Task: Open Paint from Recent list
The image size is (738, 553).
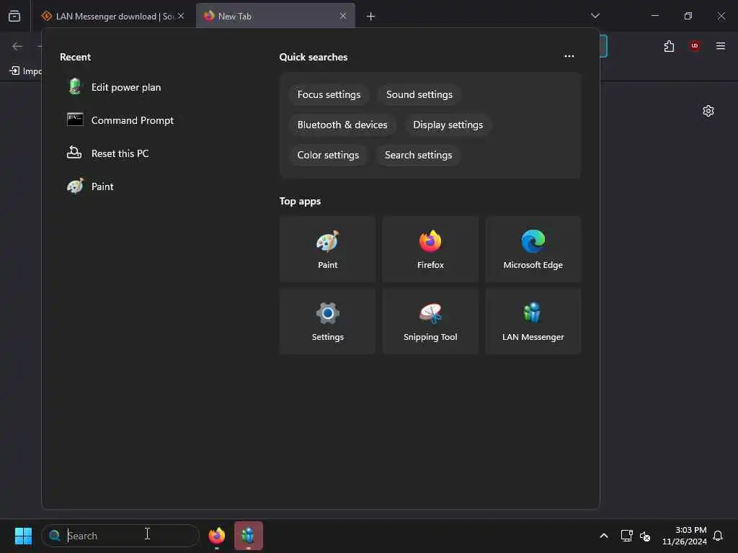Action: coord(90,186)
